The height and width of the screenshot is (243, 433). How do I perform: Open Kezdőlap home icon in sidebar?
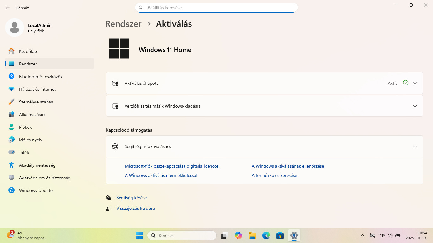tap(11, 51)
